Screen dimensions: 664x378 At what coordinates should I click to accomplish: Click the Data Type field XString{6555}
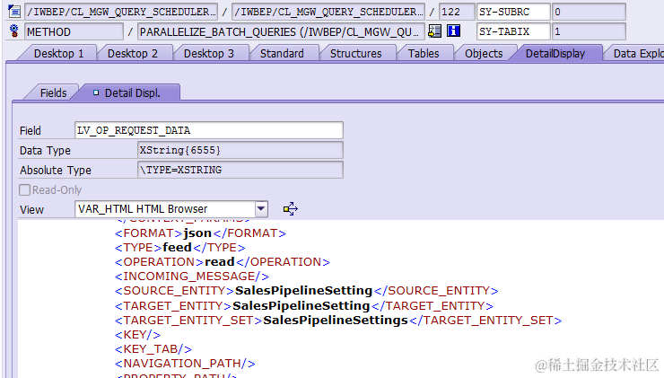click(240, 150)
